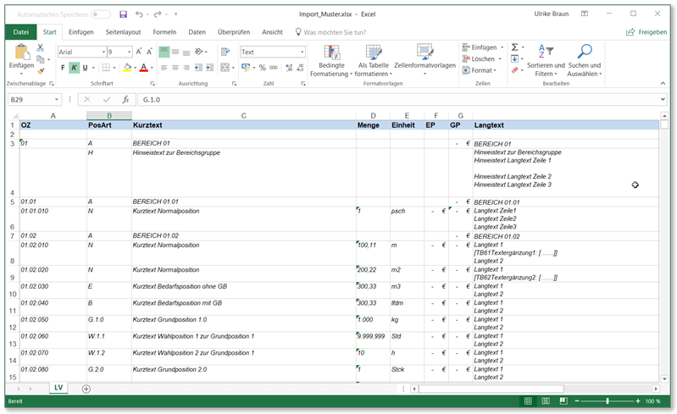Screen dimensions: 677x414
Task: Click the percent number format icon
Action: 263,68
